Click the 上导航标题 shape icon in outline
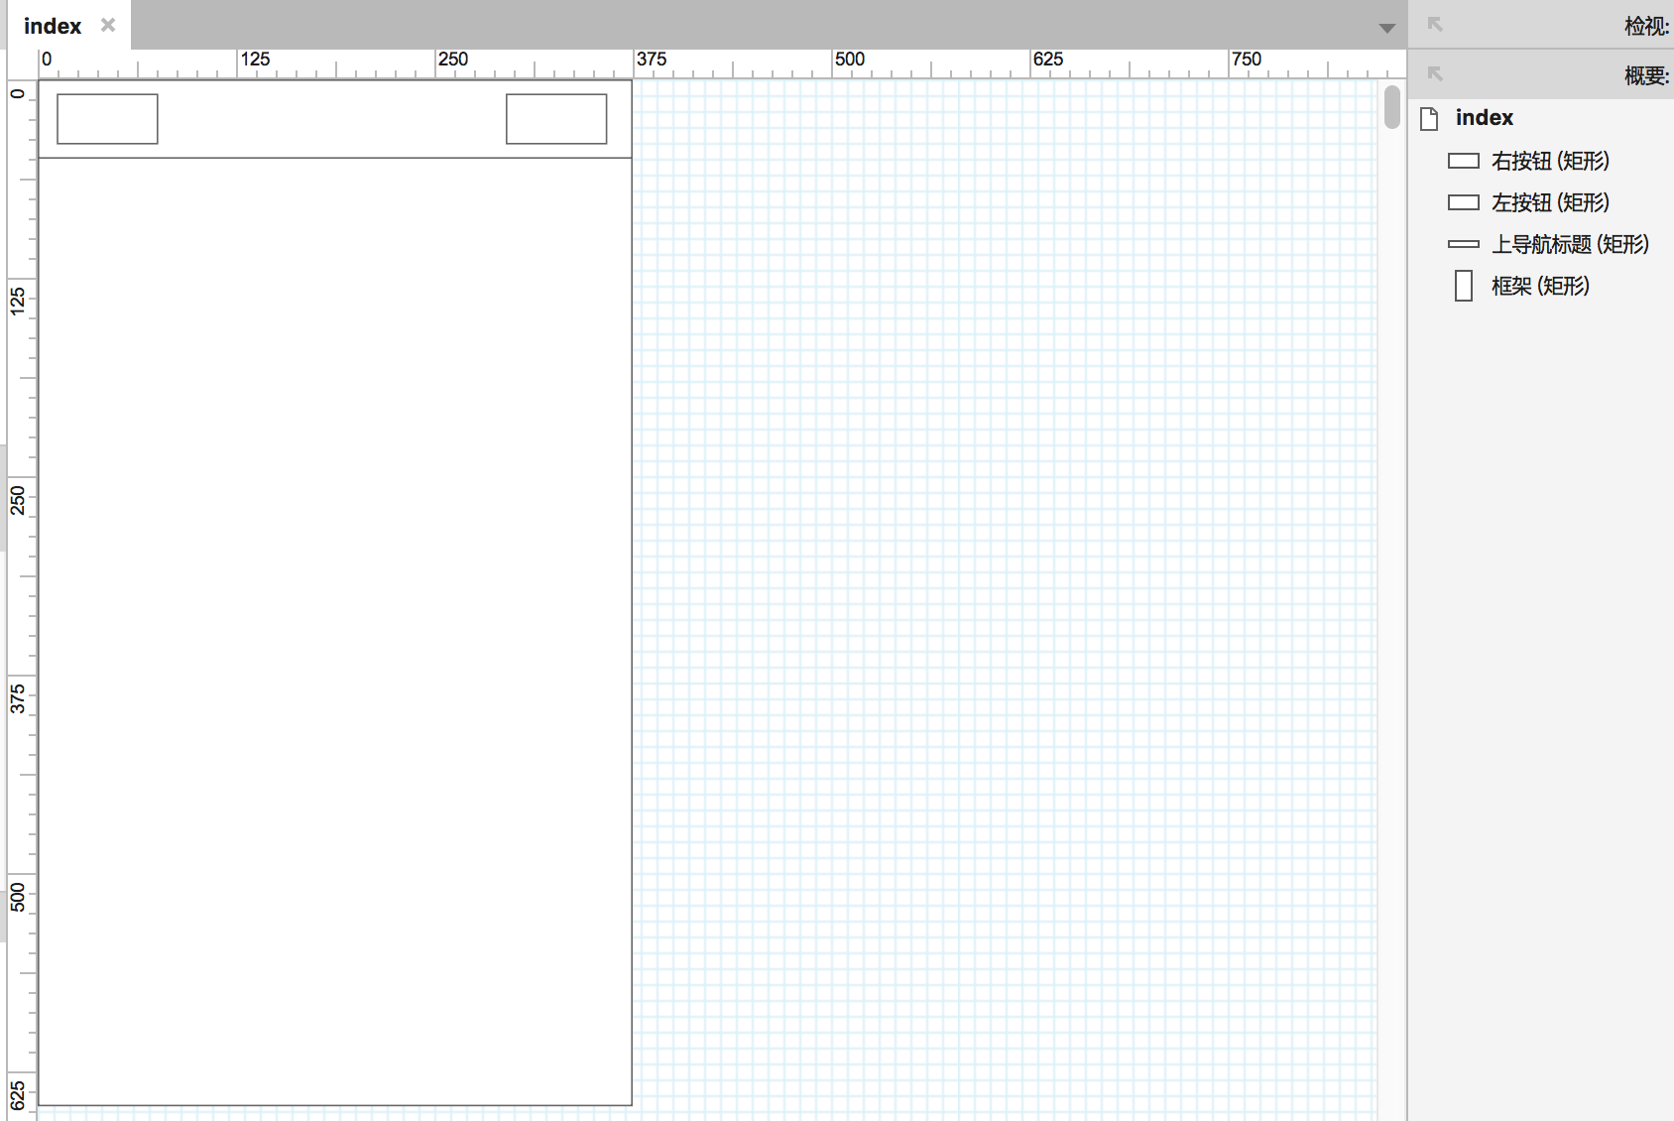Screen dimensions: 1674x1121 (x=1464, y=244)
